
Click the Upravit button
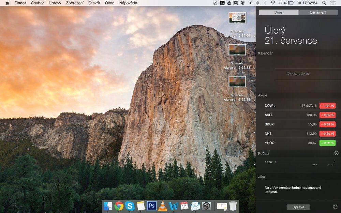298,207
